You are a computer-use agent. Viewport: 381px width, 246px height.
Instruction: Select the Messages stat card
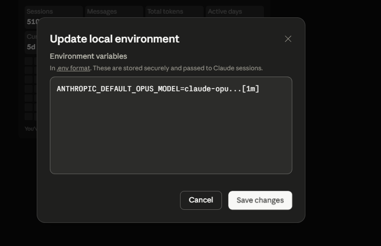[114, 12]
